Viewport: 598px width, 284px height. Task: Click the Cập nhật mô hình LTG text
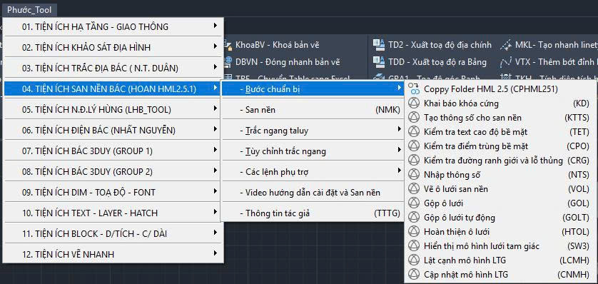pos(466,275)
